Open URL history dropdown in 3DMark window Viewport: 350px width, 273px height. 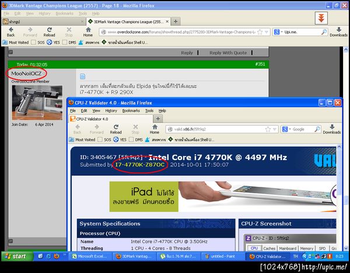coord(267,32)
